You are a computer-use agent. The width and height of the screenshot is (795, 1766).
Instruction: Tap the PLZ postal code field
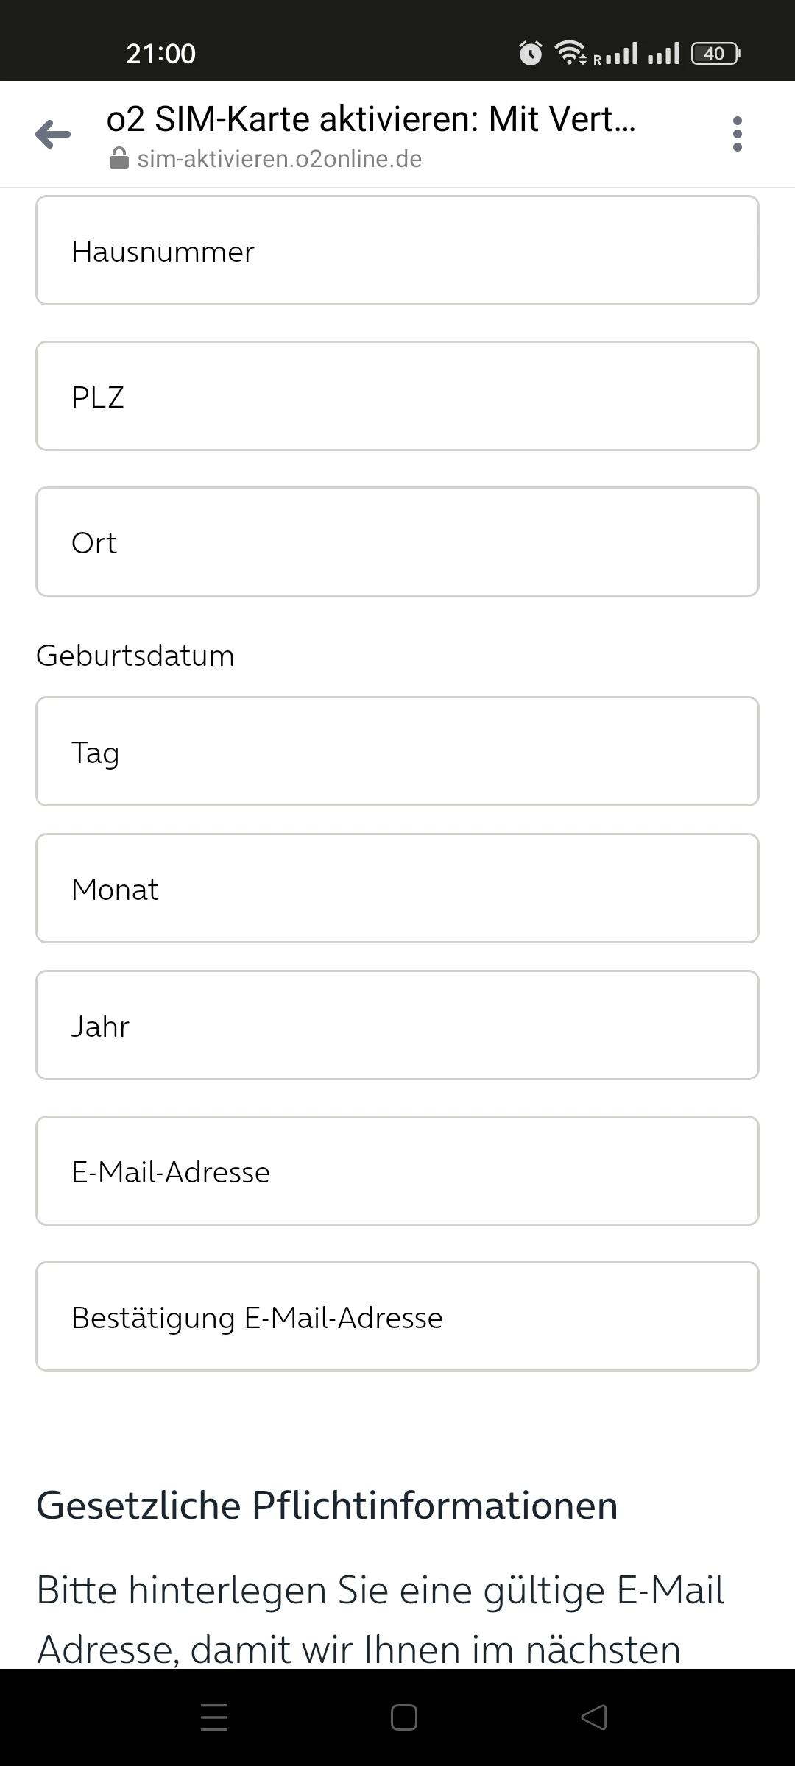[397, 397]
